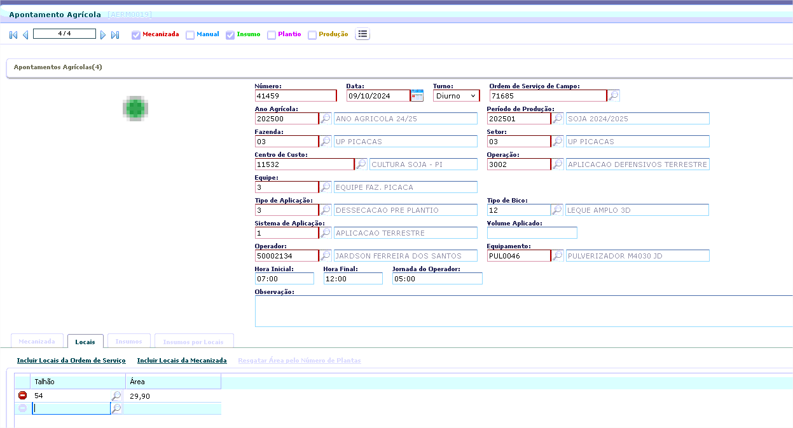Toggle the Produção checkbox
The height and width of the screenshot is (428, 793).
coord(312,35)
